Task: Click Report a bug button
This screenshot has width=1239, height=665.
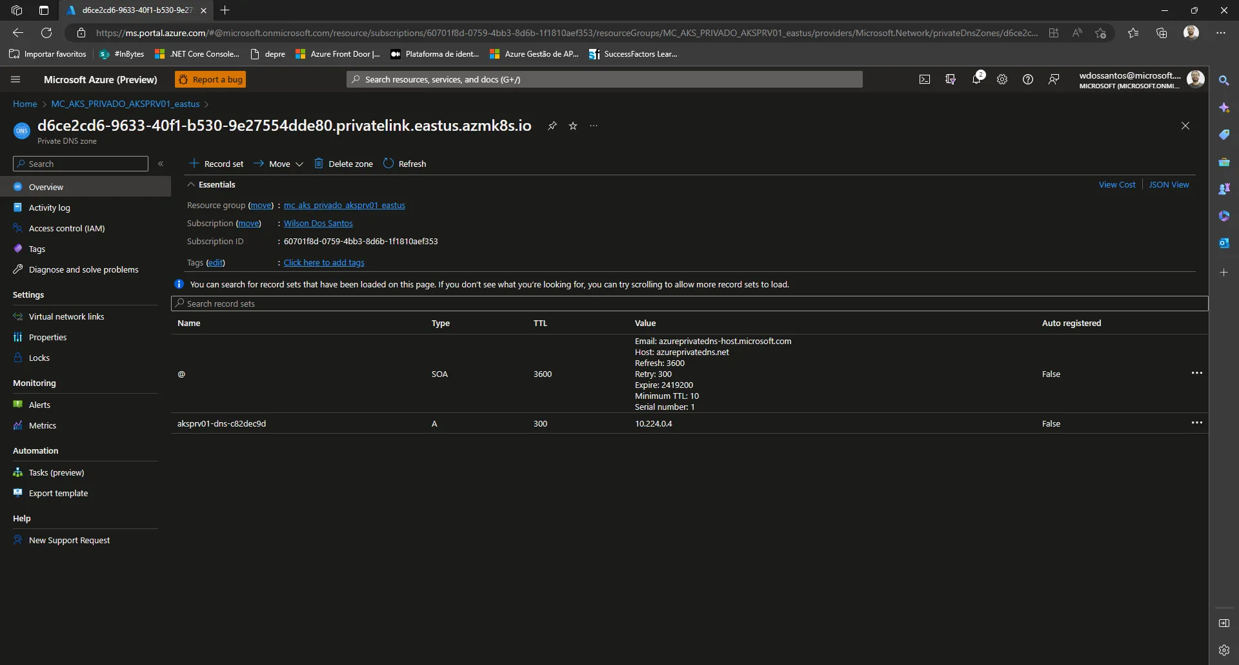Action: pos(210,79)
